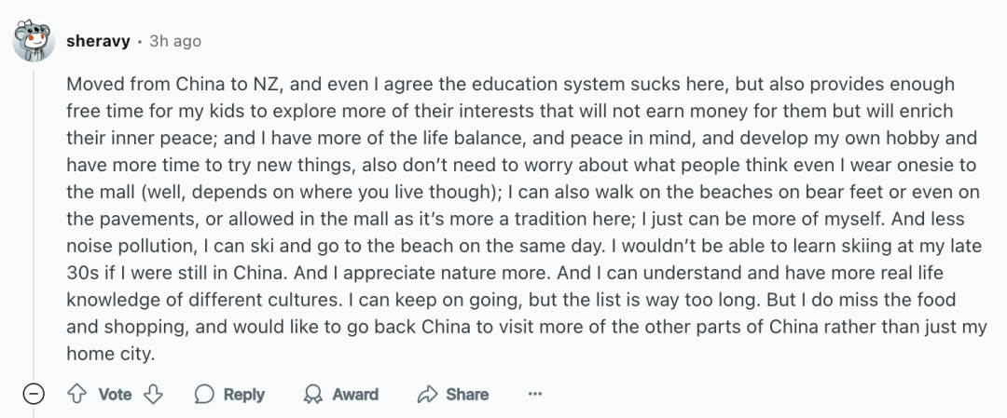
Task: Open the sheravy username profile link
Action: click(99, 41)
